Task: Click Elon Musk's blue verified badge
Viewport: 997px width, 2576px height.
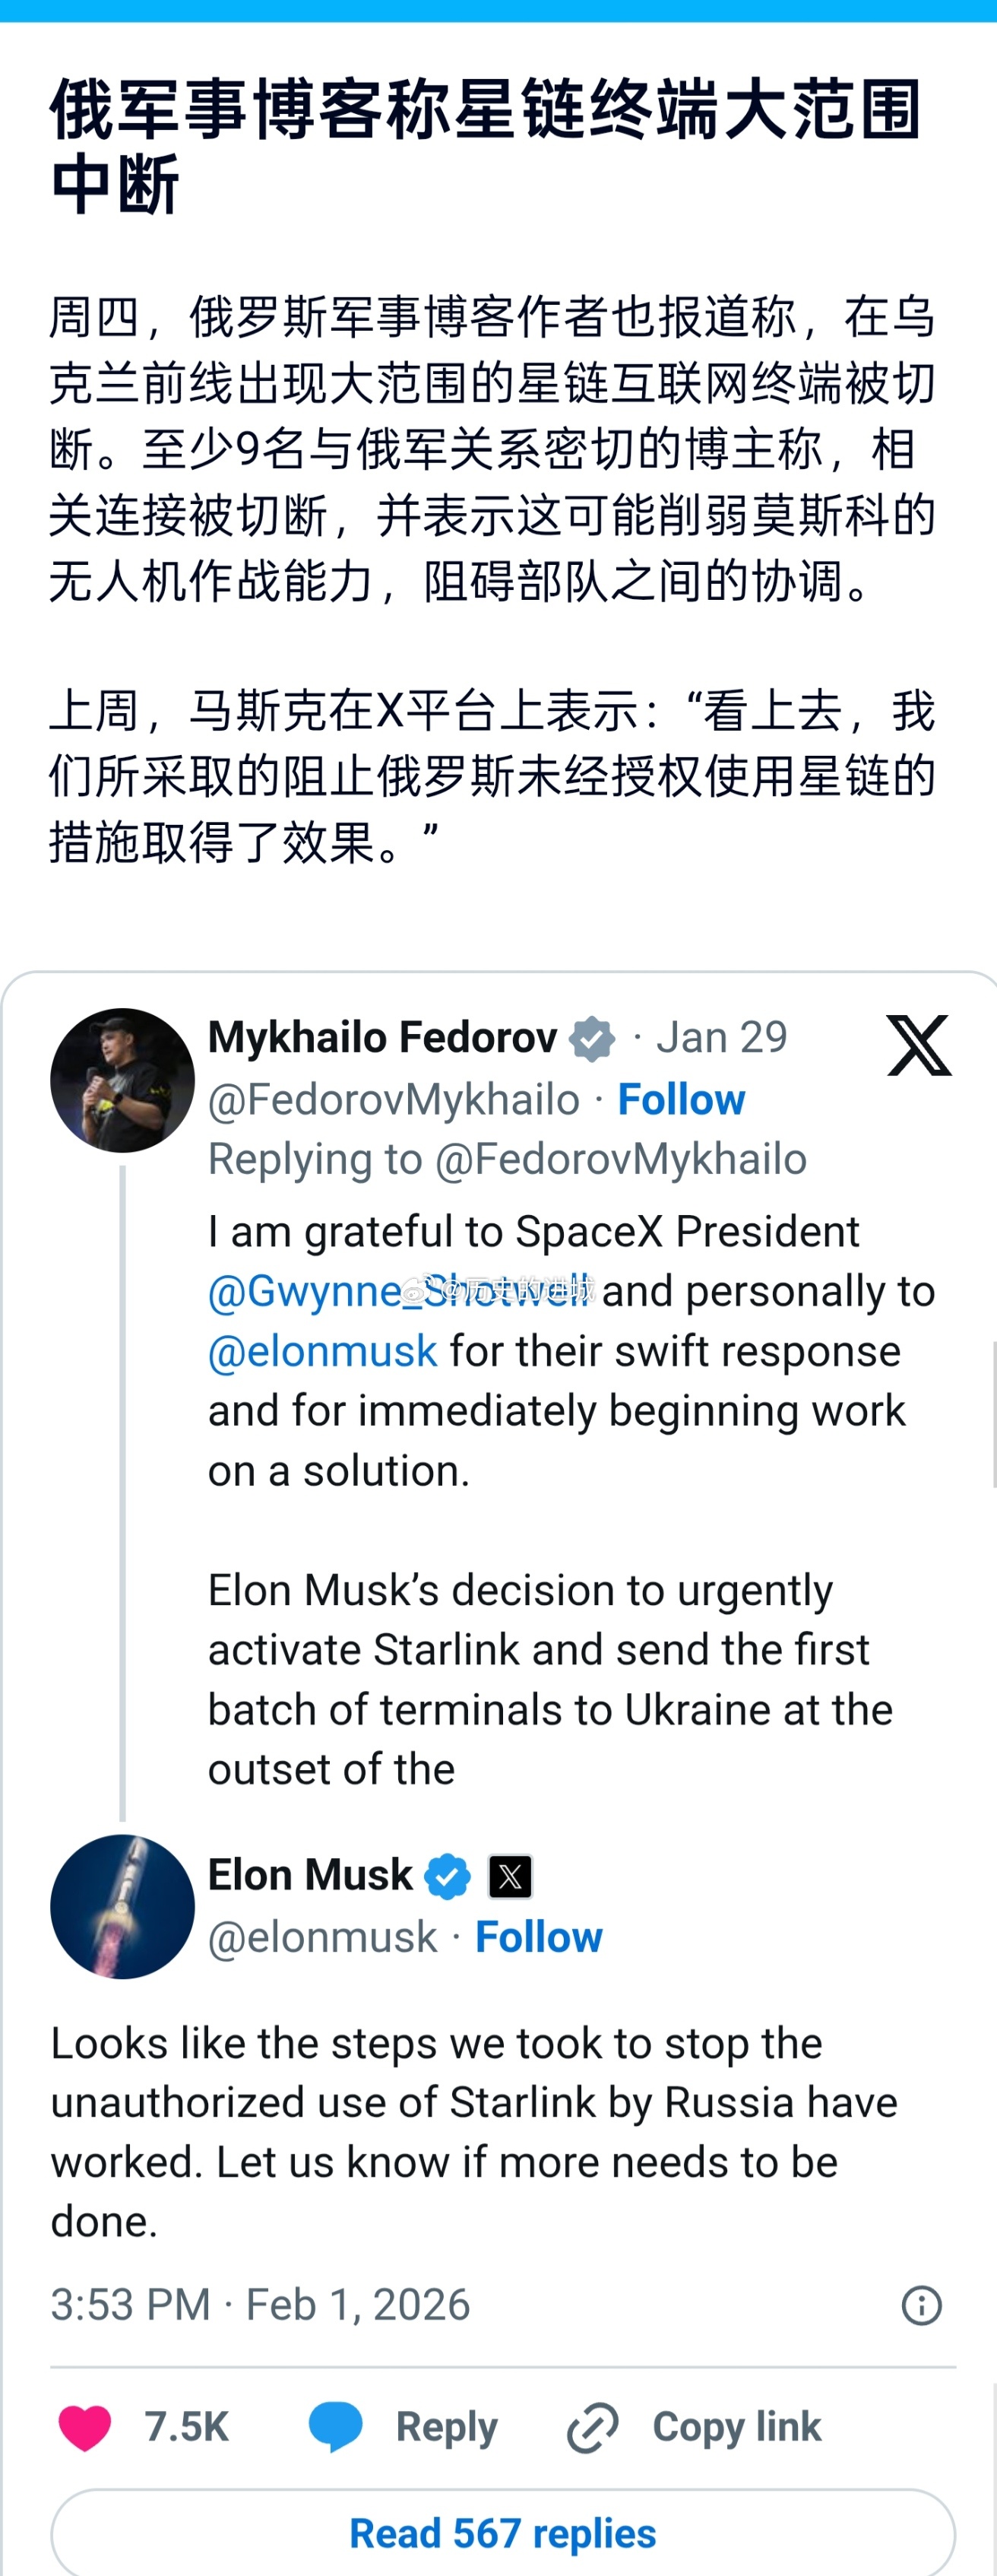Action: pyautogui.click(x=448, y=1876)
